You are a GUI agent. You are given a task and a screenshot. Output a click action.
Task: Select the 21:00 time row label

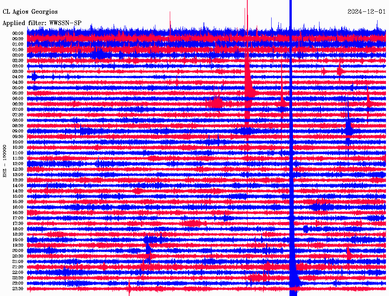tap(18, 261)
